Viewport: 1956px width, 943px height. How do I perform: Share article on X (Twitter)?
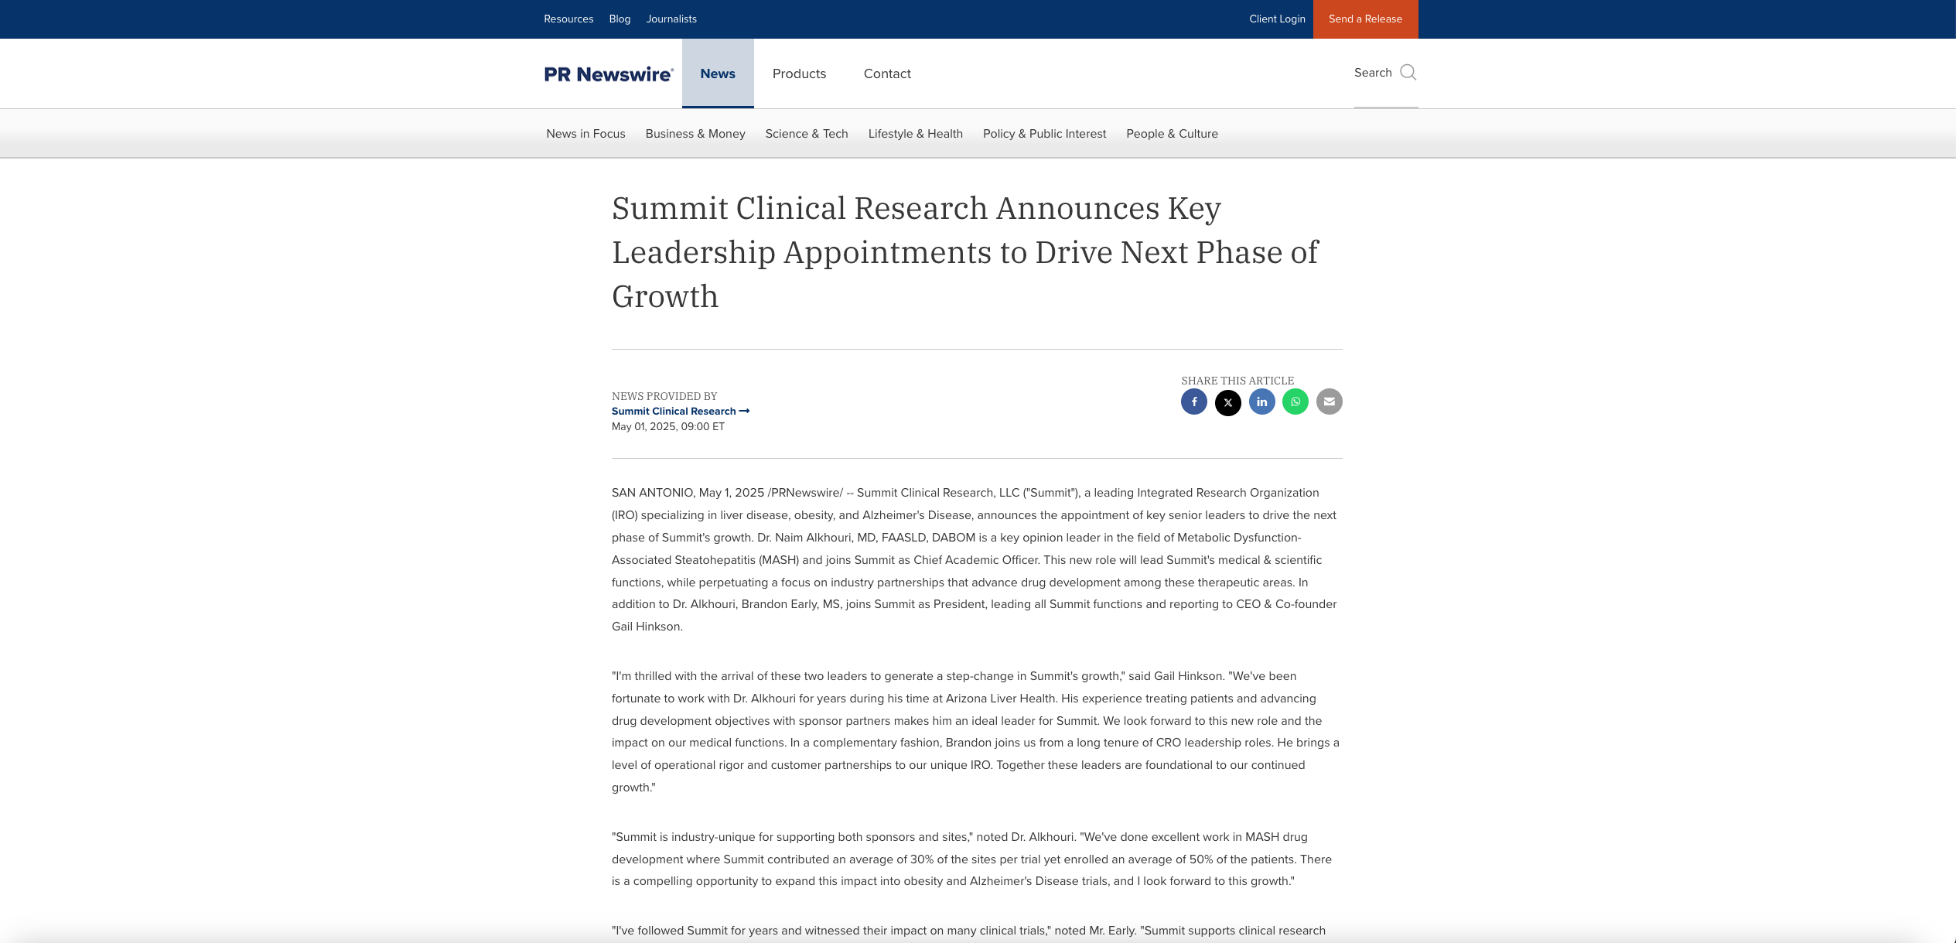point(1227,402)
